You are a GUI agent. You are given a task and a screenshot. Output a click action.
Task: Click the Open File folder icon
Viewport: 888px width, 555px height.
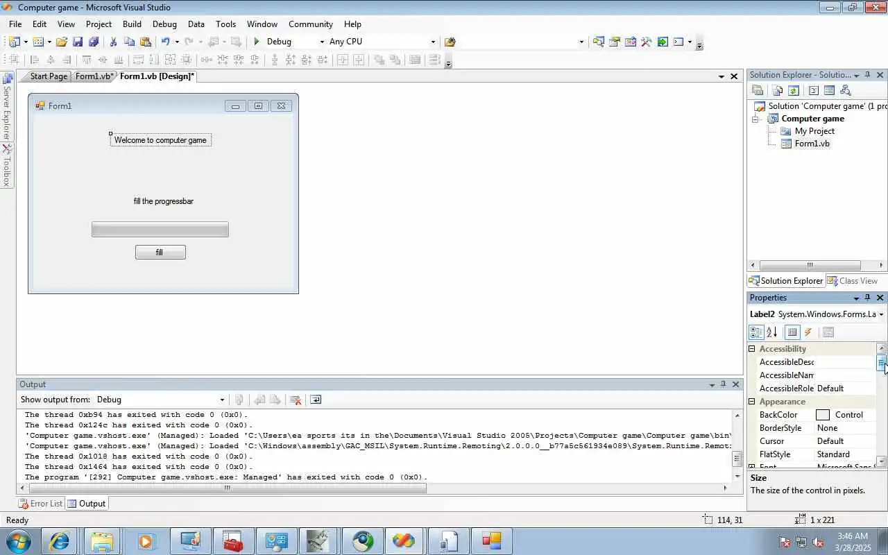click(62, 42)
